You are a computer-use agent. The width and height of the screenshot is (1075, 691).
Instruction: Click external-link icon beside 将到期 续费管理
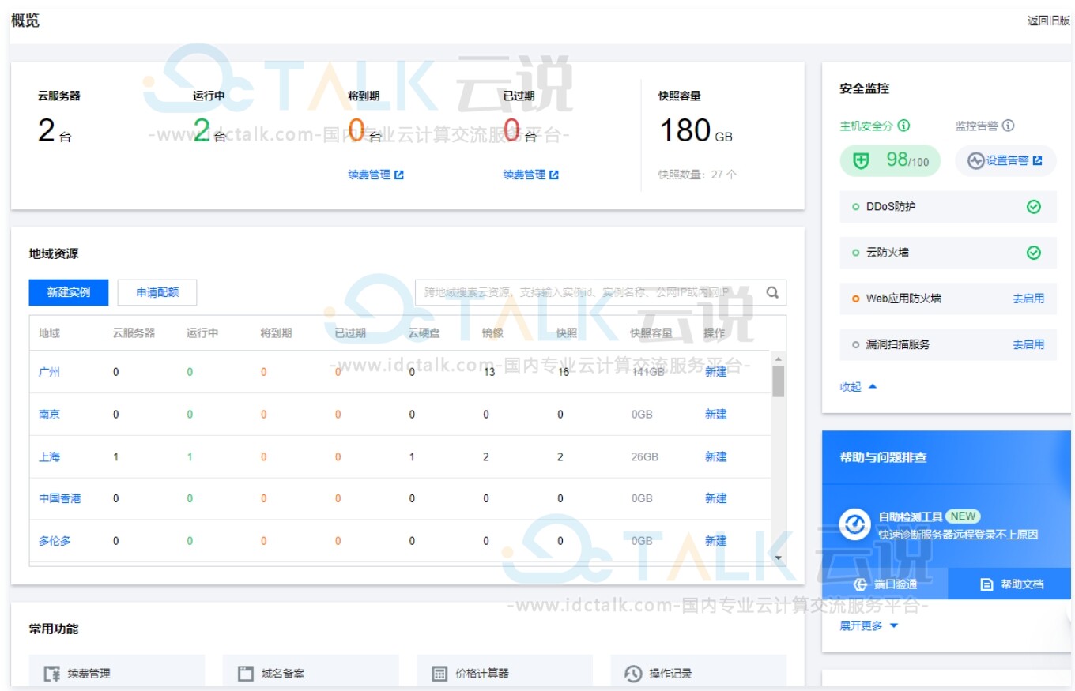[399, 175]
